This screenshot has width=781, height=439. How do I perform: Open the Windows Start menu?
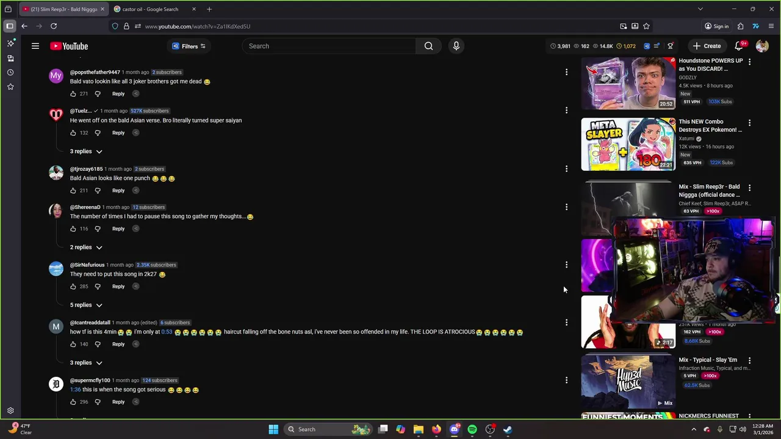pyautogui.click(x=273, y=429)
